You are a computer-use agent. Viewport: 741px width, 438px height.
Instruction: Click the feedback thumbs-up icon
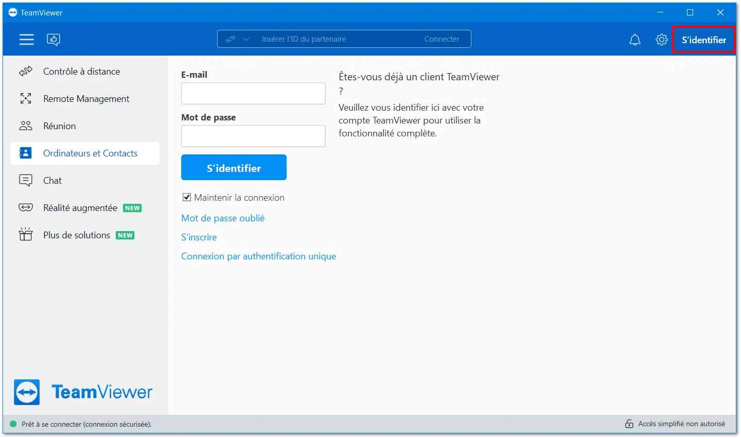(x=54, y=40)
